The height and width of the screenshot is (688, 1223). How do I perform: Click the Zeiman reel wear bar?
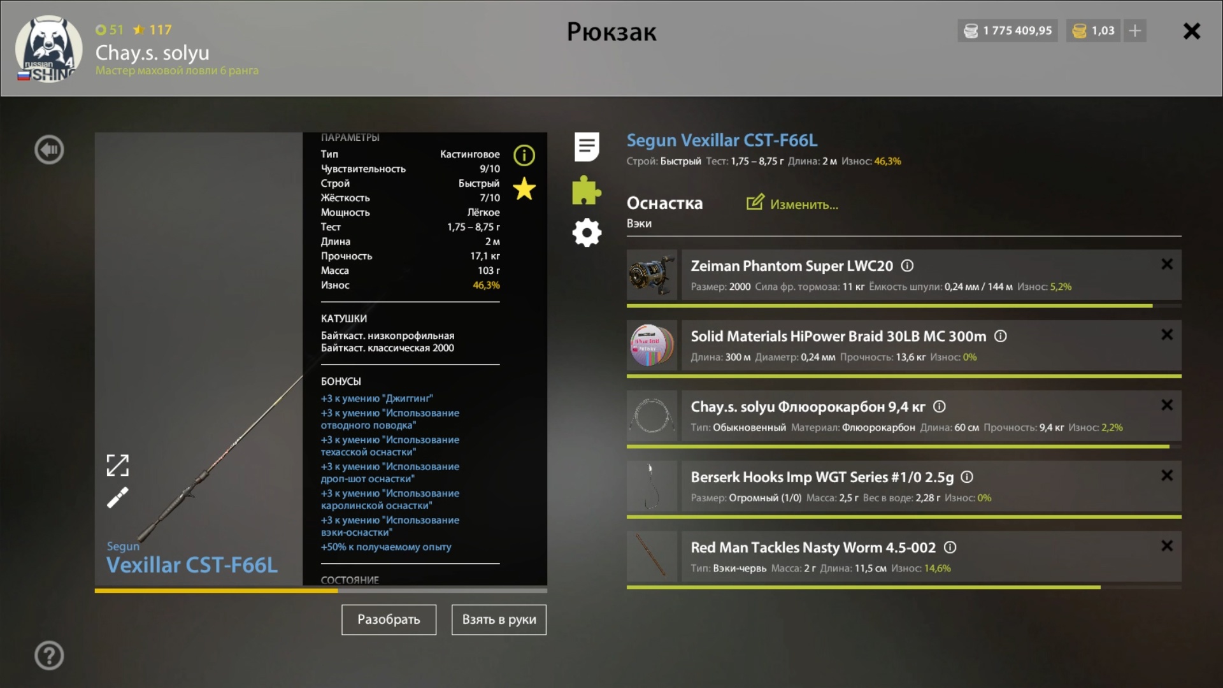click(x=904, y=306)
